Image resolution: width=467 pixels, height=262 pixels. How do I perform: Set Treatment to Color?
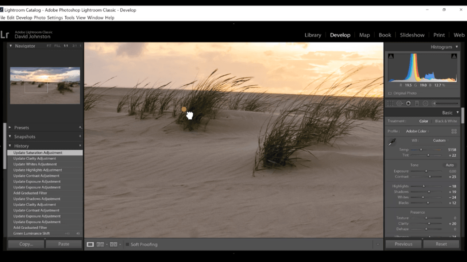[424, 121]
